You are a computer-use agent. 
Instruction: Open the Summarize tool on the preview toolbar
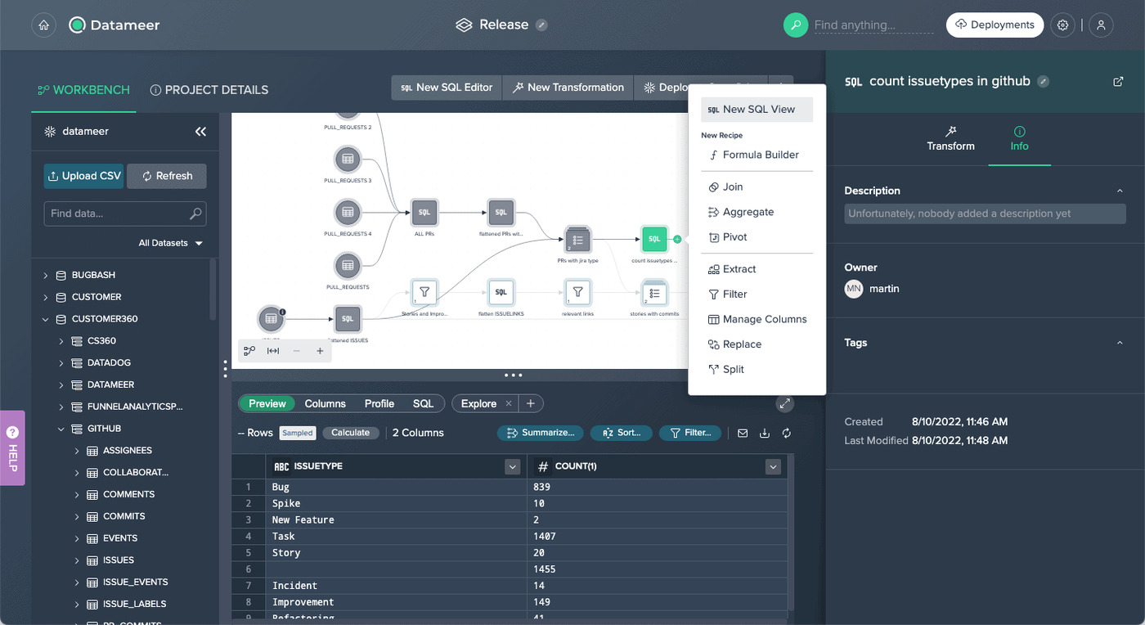point(540,432)
